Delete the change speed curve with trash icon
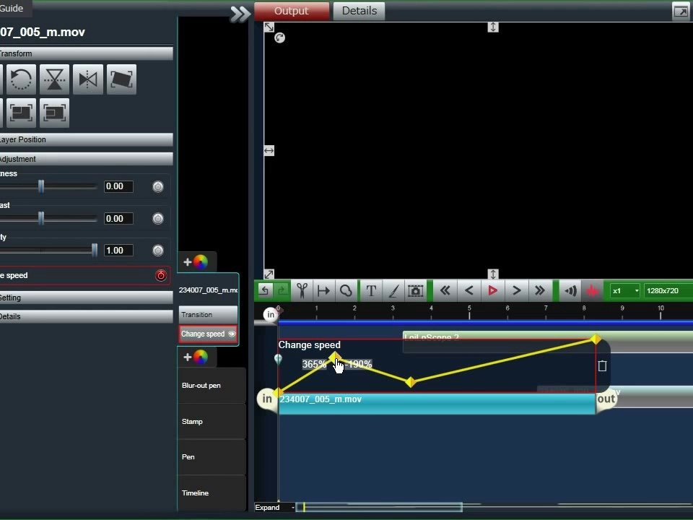The image size is (693, 520). pyautogui.click(x=602, y=365)
